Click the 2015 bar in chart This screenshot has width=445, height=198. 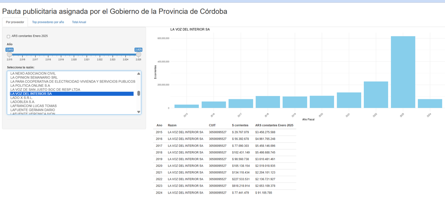click(x=187, y=106)
